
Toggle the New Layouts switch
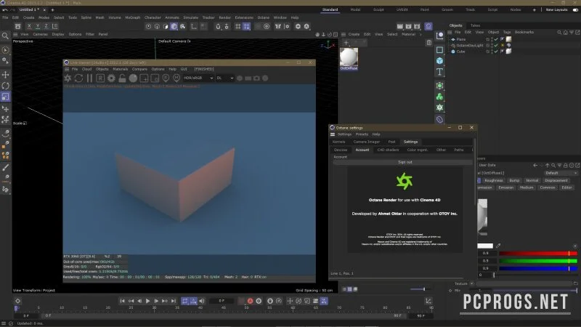point(575,10)
